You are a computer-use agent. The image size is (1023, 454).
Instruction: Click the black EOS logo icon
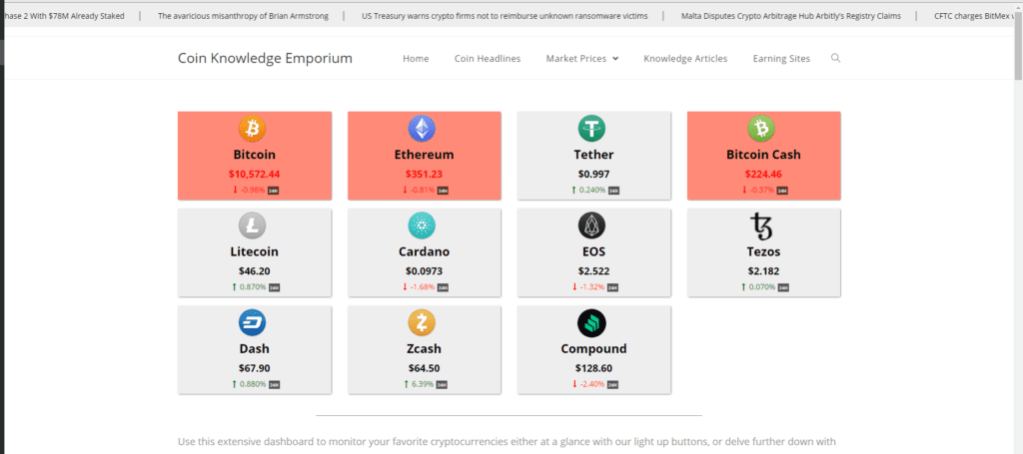(591, 226)
